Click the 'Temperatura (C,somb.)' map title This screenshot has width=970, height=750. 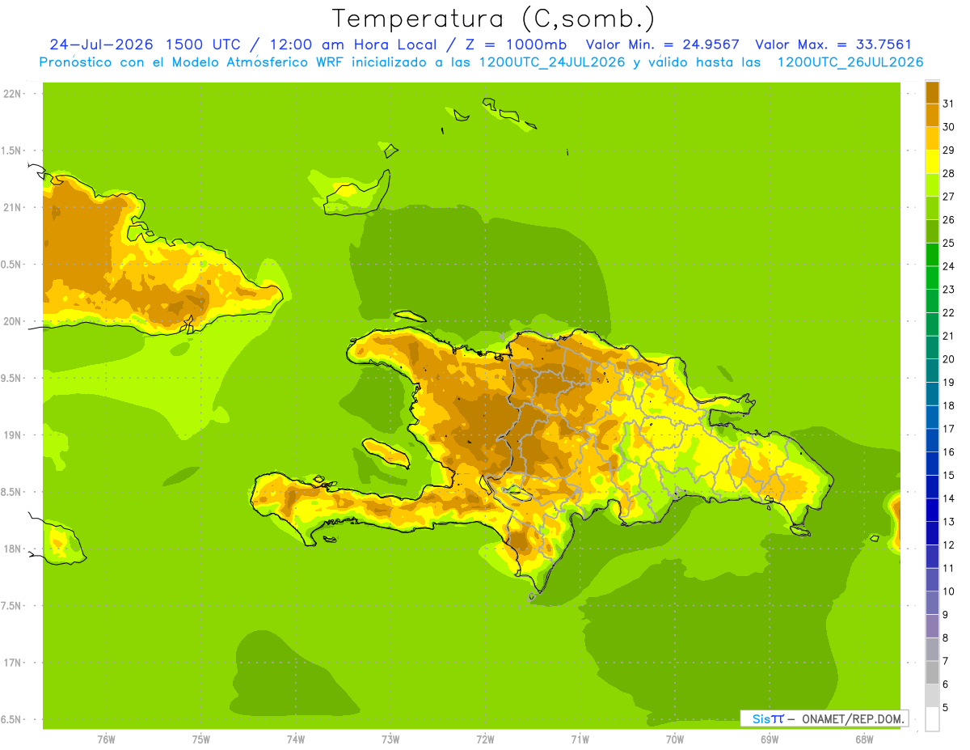pyautogui.click(x=492, y=19)
